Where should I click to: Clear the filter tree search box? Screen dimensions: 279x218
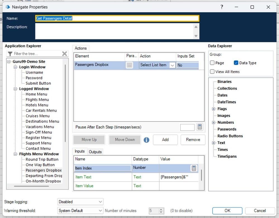tap(65, 54)
